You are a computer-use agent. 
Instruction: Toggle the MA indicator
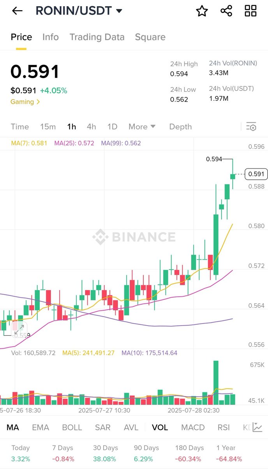click(13, 427)
